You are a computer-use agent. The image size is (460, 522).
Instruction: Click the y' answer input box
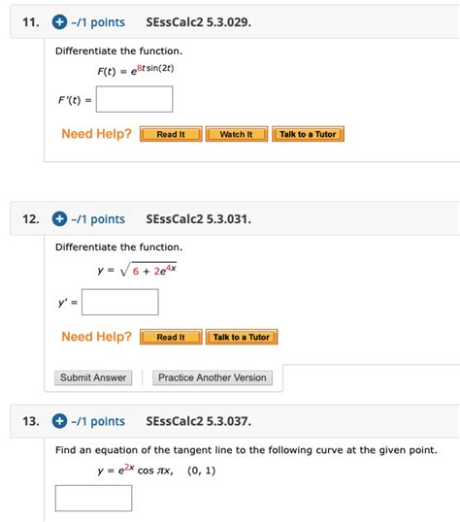pyautogui.click(x=120, y=302)
